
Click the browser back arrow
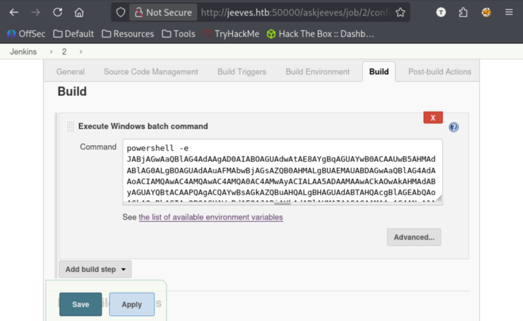pos(14,12)
